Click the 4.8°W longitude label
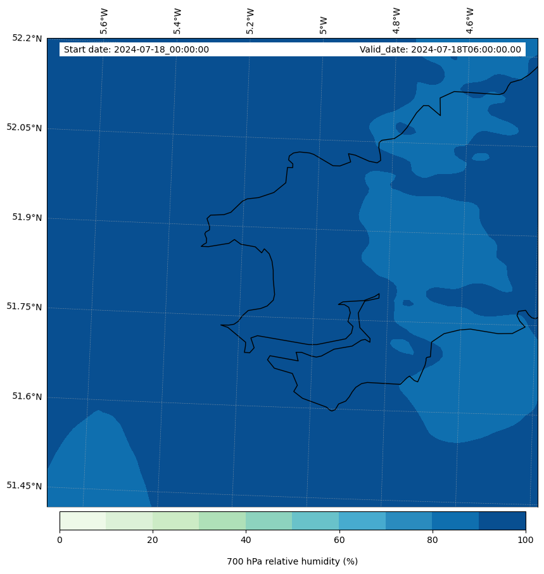The height and width of the screenshot is (574, 544). pos(396,22)
